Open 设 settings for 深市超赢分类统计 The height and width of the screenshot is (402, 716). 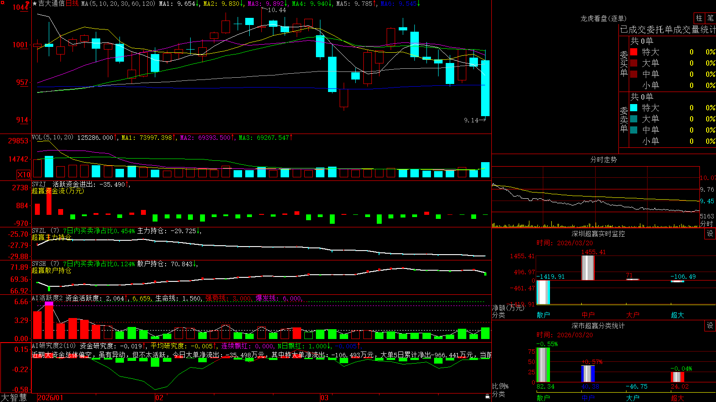(x=710, y=326)
